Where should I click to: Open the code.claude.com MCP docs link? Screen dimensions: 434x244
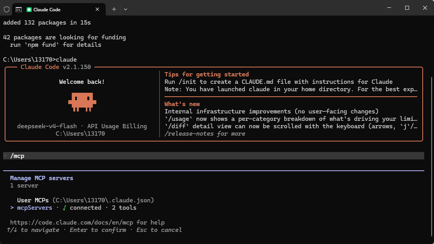(72, 223)
